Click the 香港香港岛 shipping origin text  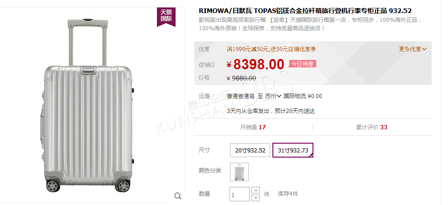tap(241, 96)
